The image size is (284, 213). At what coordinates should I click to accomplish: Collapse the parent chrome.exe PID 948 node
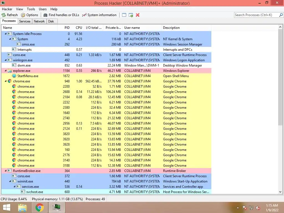click(6, 81)
